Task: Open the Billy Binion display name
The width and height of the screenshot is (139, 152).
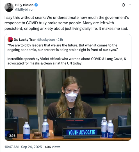Action: click(24, 5)
